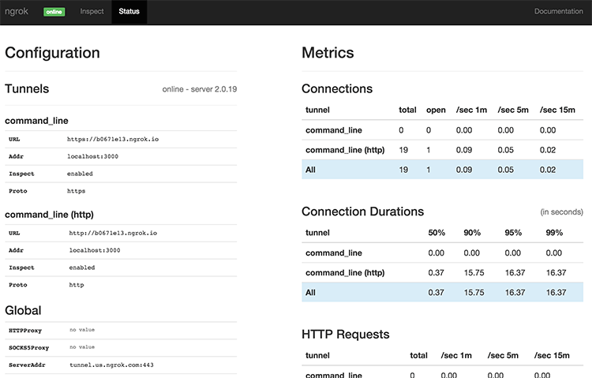Click the command_line (http) tunnel heading

click(49, 215)
